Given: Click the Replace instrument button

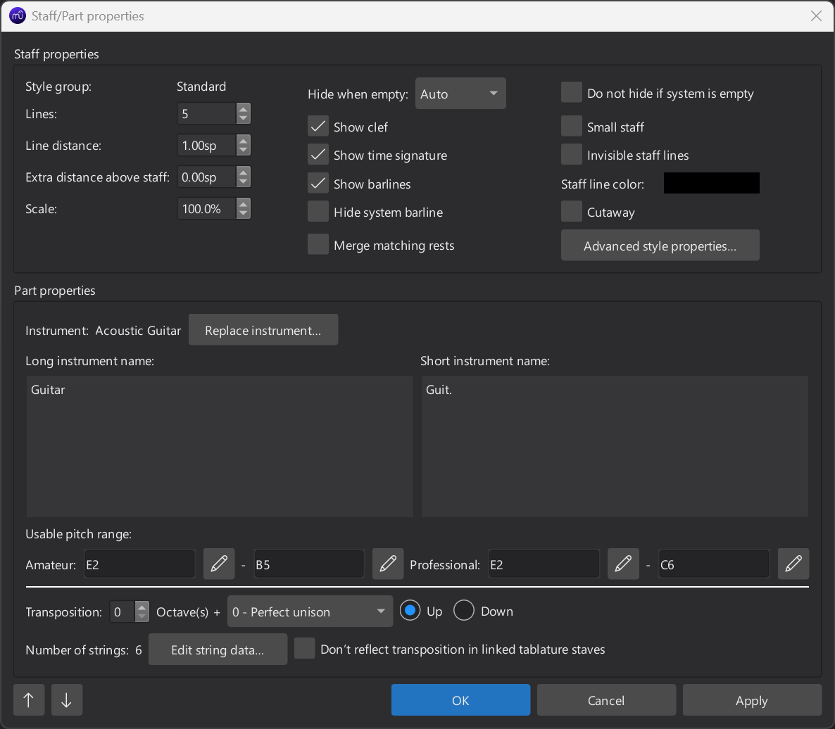Looking at the screenshot, I should click(x=263, y=330).
